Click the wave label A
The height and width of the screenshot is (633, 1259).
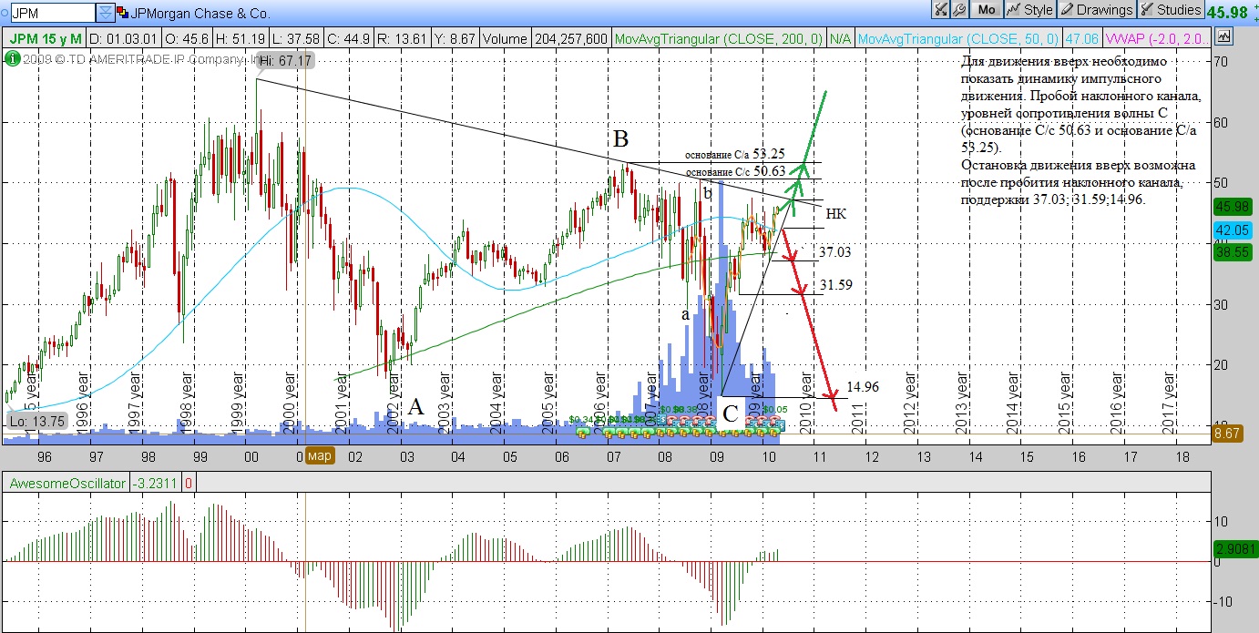pyautogui.click(x=415, y=407)
